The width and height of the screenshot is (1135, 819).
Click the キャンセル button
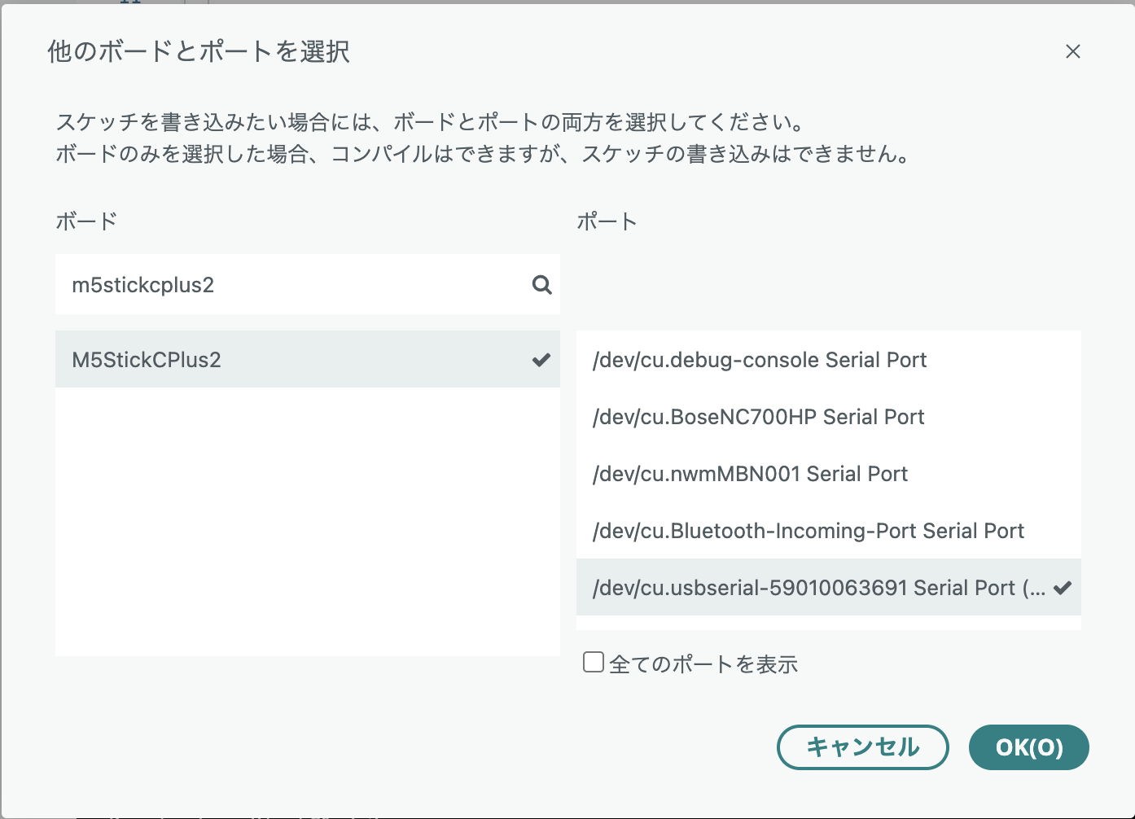[x=863, y=747]
